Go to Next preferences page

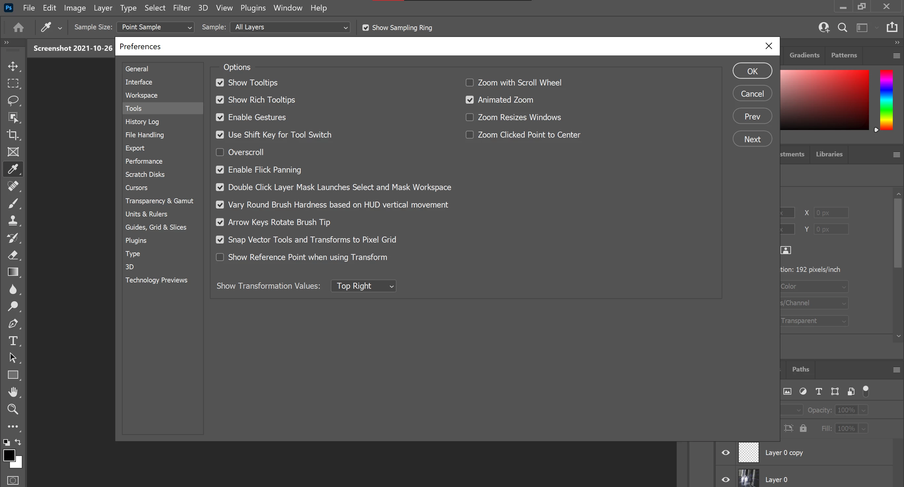point(752,139)
